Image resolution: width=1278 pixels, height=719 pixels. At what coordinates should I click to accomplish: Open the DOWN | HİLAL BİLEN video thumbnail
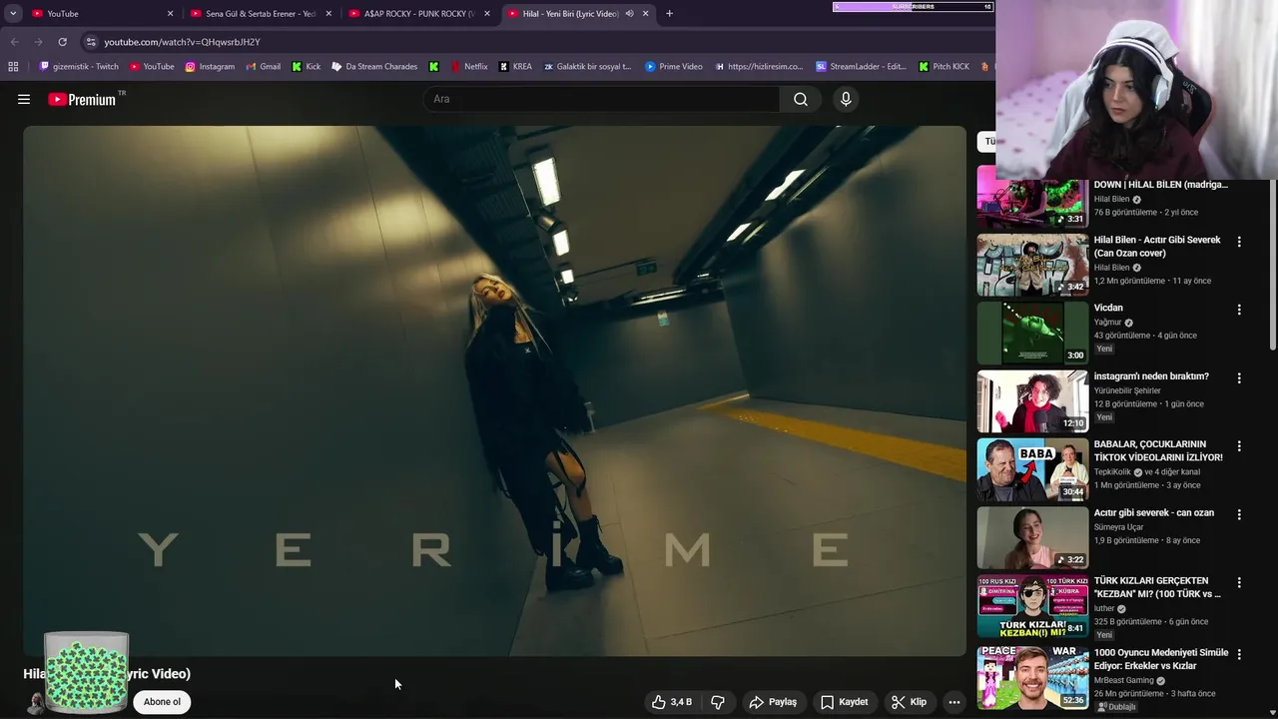(x=1032, y=203)
